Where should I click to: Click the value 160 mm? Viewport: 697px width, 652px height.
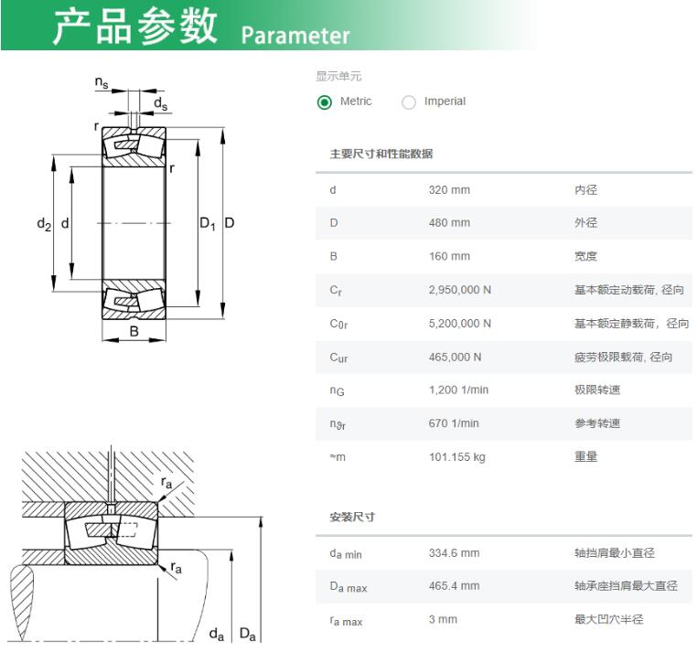coord(449,256)
